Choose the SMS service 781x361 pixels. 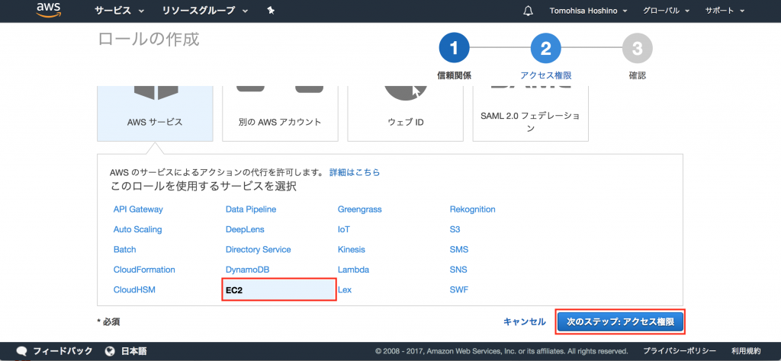point(458,250)
